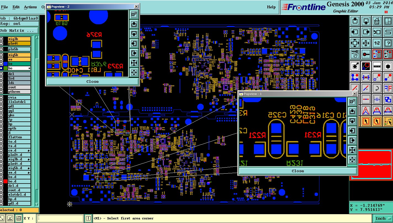Select the net selection arrow tool
The height and width of the screenshot is (223, 393).
click(x=388, y=121)
